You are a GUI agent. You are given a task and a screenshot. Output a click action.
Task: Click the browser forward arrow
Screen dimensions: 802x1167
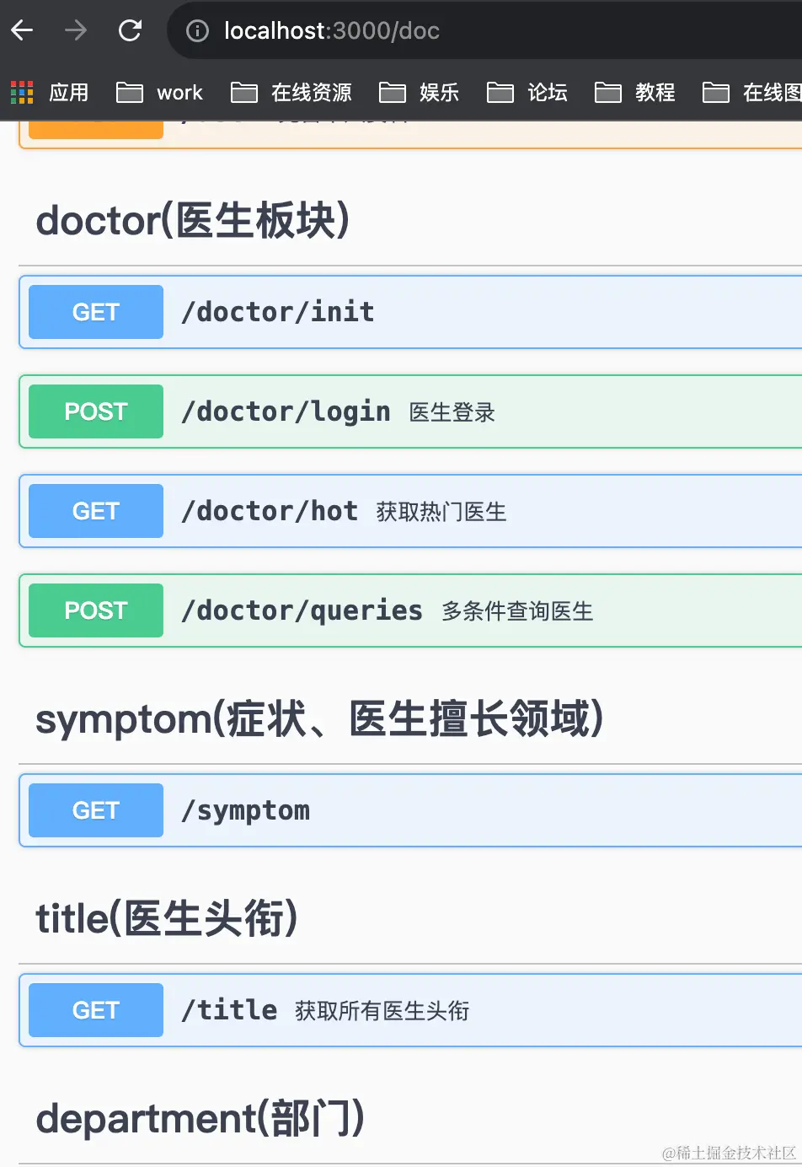coord(76,31)
